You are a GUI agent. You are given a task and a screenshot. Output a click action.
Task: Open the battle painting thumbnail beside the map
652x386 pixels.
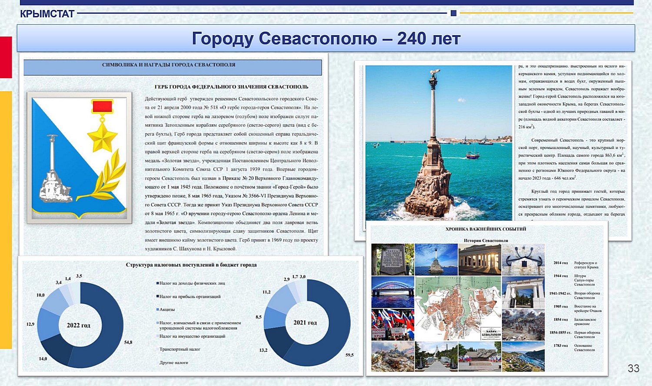(x=523, y=325)
